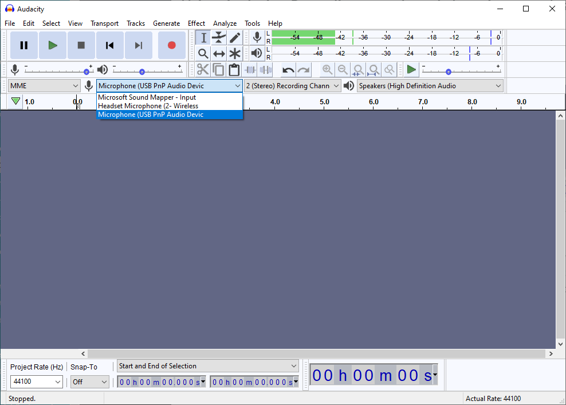Redo the last undone action

click(304, 70)
